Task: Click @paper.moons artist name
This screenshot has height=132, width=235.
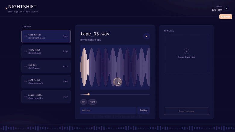Action: (36, 83)
